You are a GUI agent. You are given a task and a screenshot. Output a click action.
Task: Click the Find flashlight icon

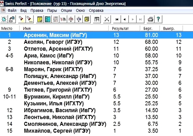[21, 19]
